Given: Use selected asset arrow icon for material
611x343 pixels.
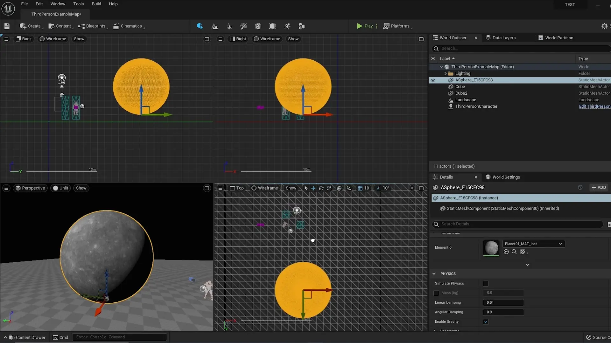Looking at the screenshot, I should tap(506, 252).
